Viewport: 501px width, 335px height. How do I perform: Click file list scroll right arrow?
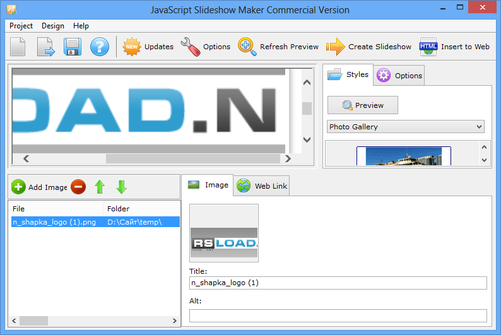174,320
